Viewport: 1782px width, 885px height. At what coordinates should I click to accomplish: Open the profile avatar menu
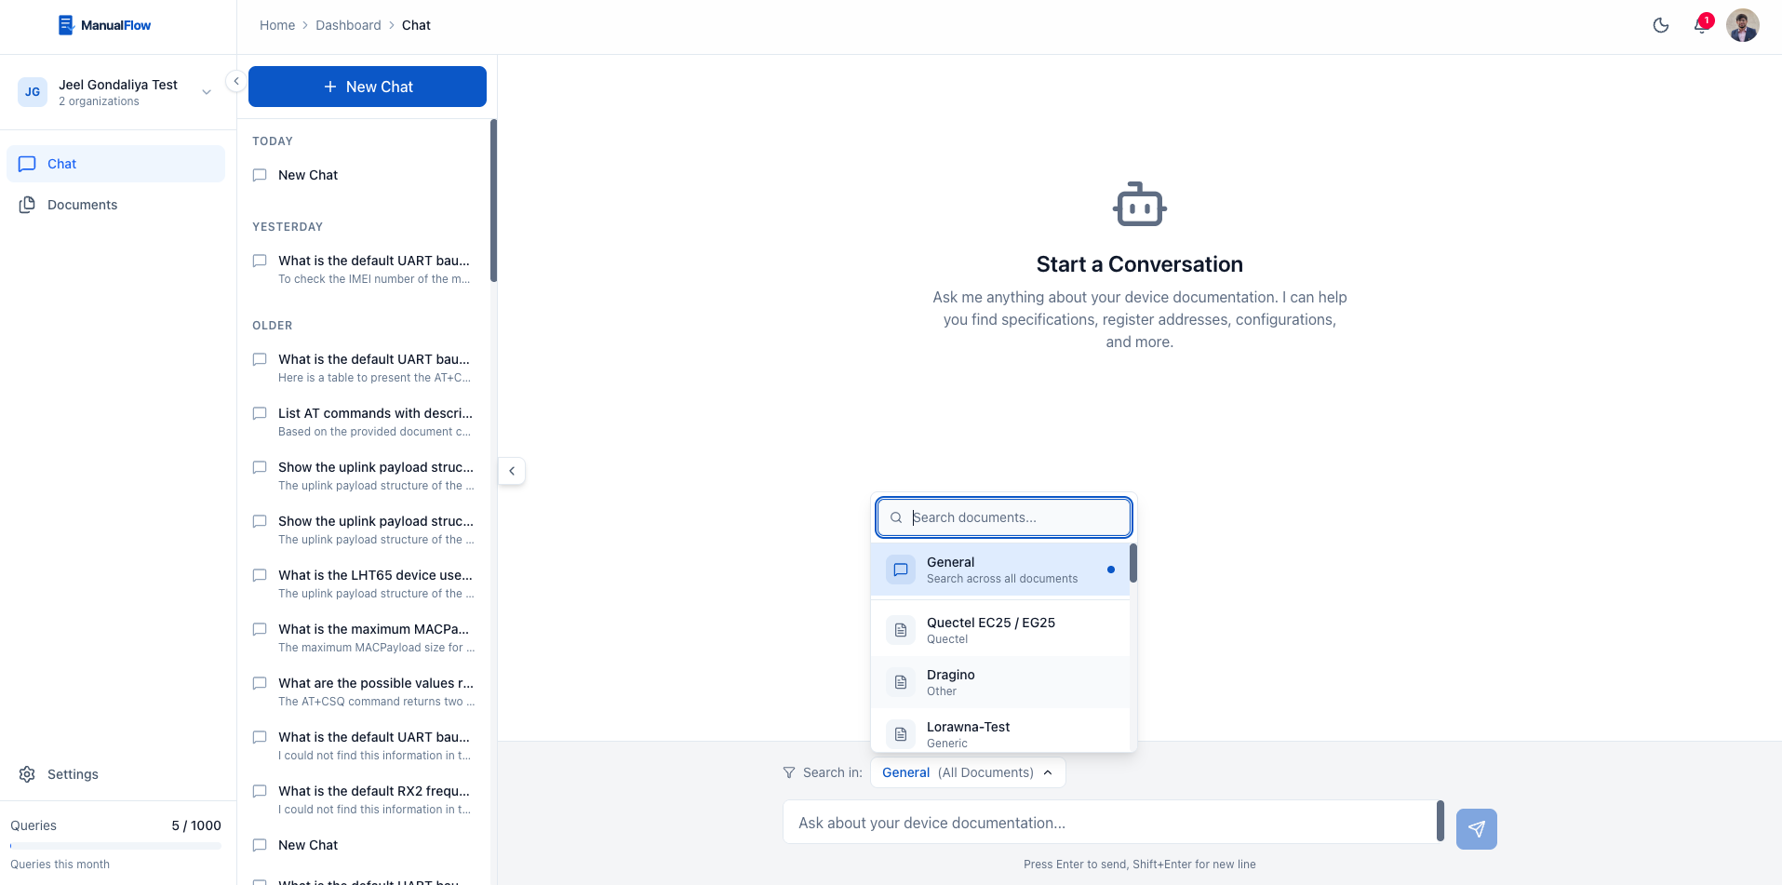1742,25
